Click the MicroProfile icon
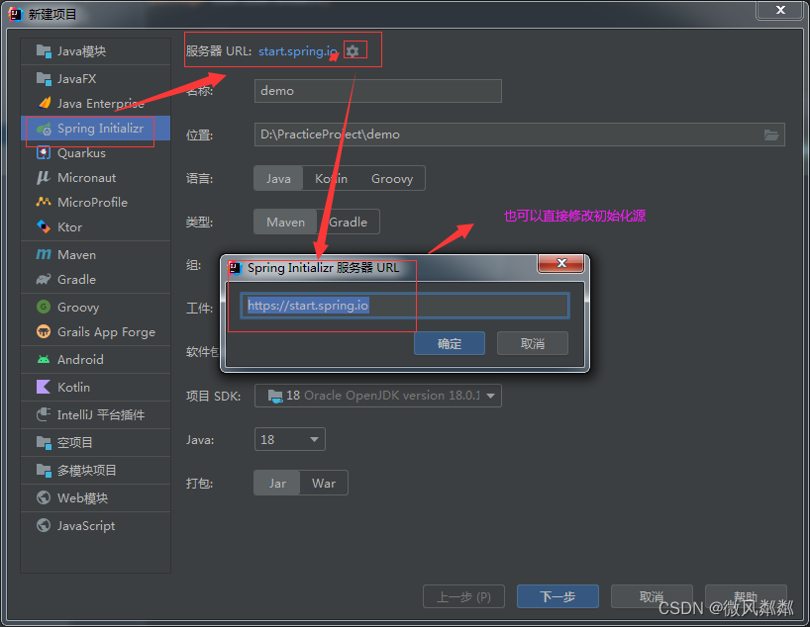 pyautogui.click(x=44, y=202)
